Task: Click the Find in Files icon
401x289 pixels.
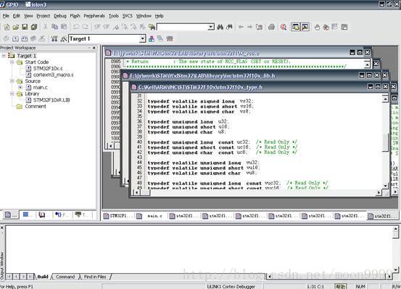Action: tap(152, 27)
